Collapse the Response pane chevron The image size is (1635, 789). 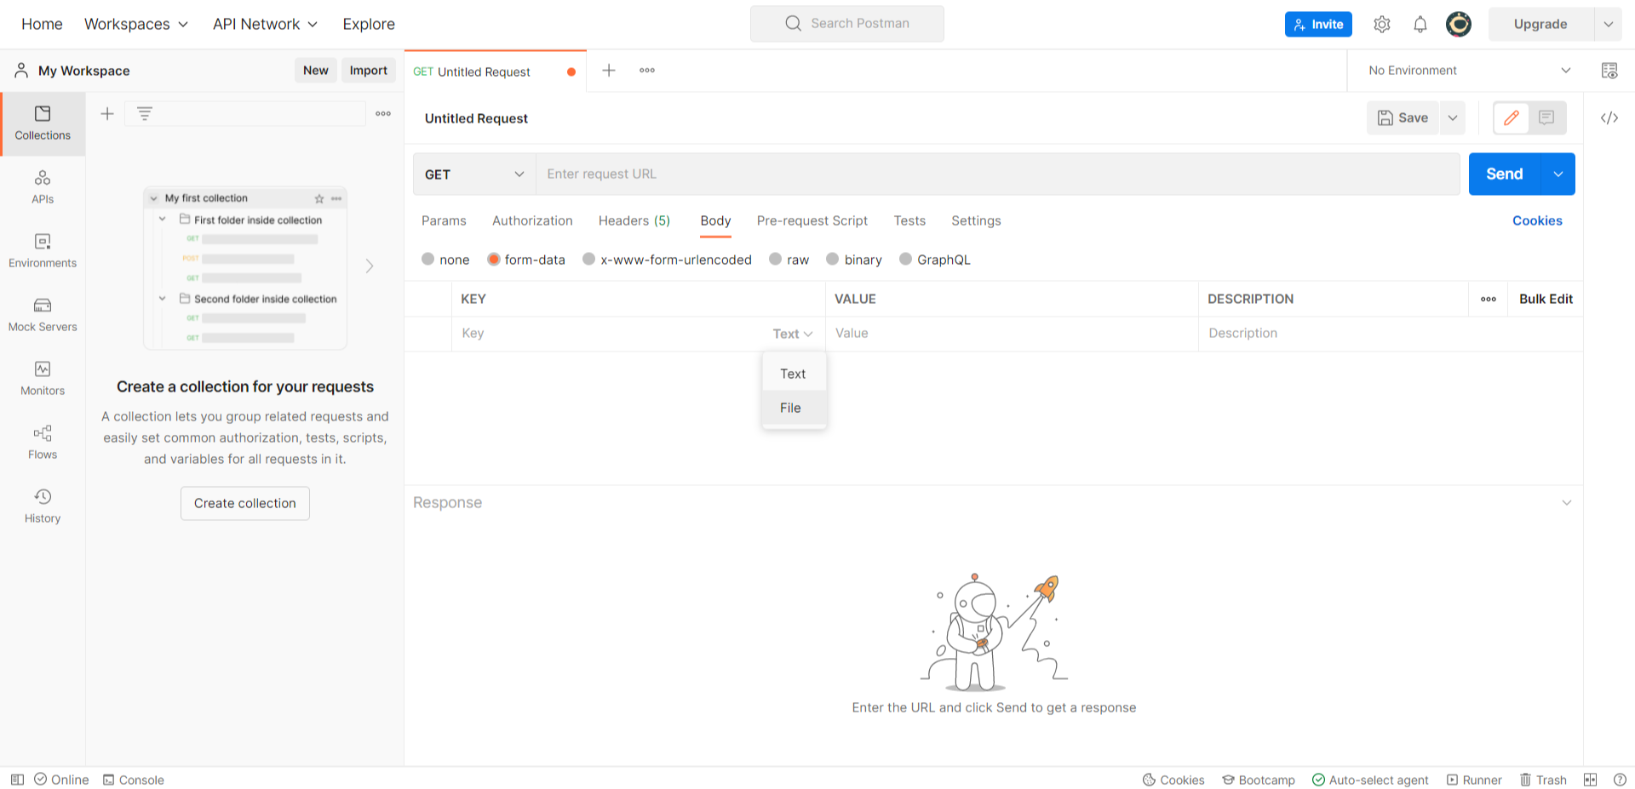pyautogui.click(x=1567, y=503)
